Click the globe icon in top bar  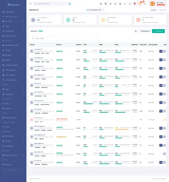120,4
